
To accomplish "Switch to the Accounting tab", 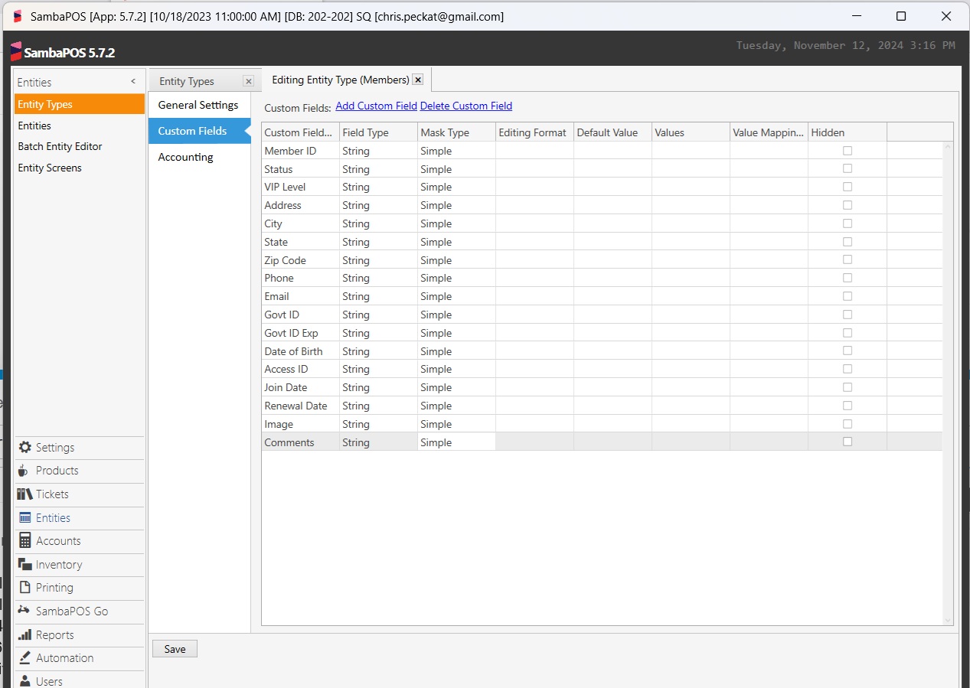I will [x=185, y=157].
